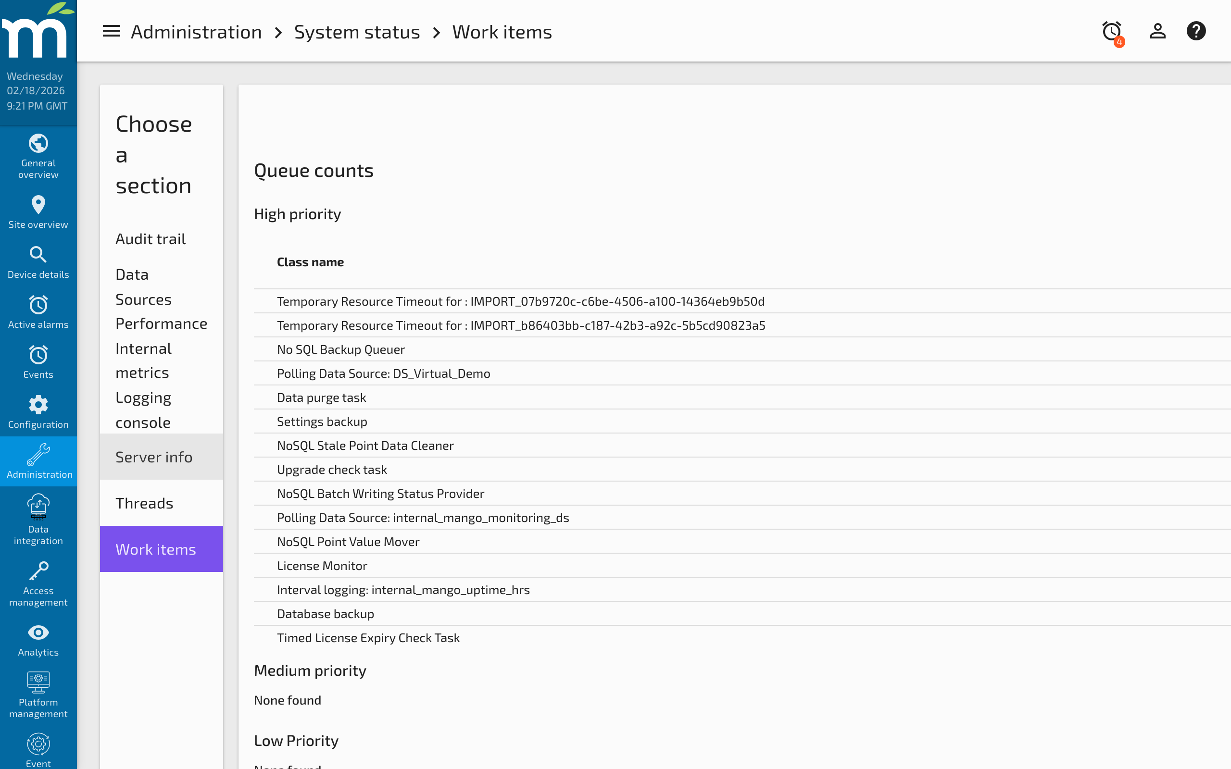Navigate to System status breadcrumb
Viewport: 1231px width, 769px height.
pyautogui.click(x=357, y=32)
